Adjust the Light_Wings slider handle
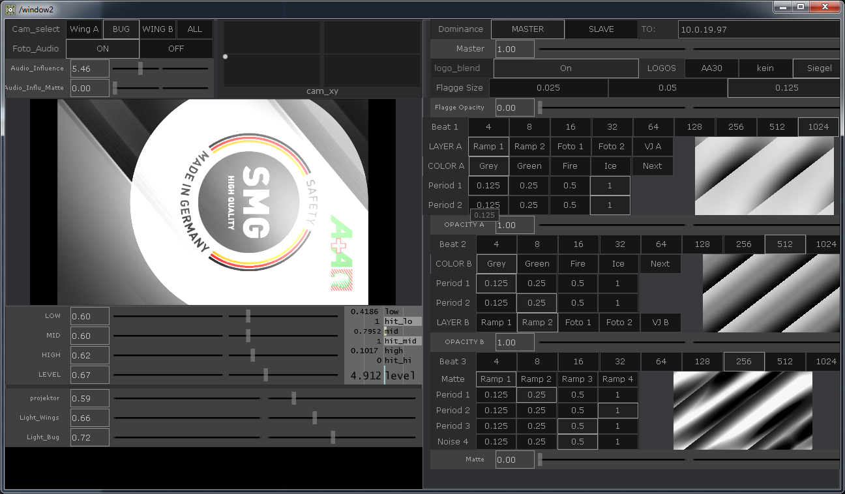Screen dimensions: 845x494 315,418
